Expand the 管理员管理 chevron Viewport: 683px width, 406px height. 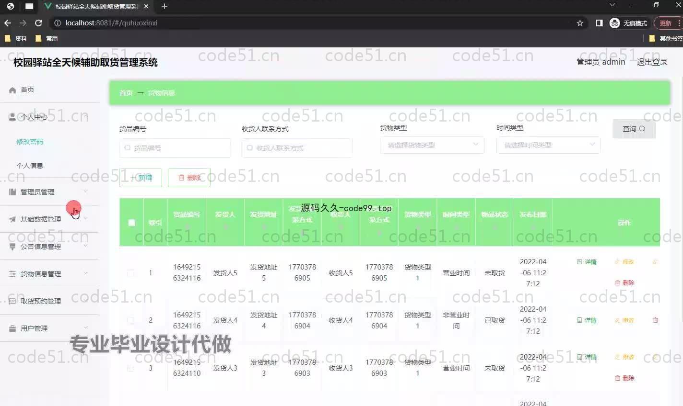coord(86,192)
